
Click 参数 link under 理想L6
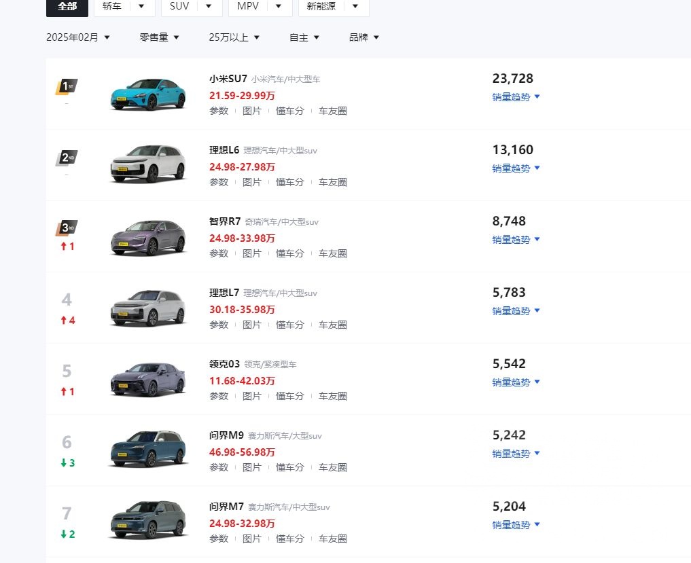[218, 182]
